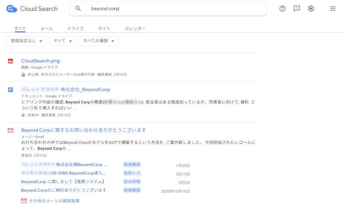The image size is (342, 209).
Task: Click the Gmail envelope result icon
Action: point(10,130)
